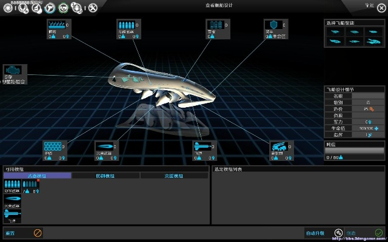Select the missile battery icon at top

[x=125, y=25]
